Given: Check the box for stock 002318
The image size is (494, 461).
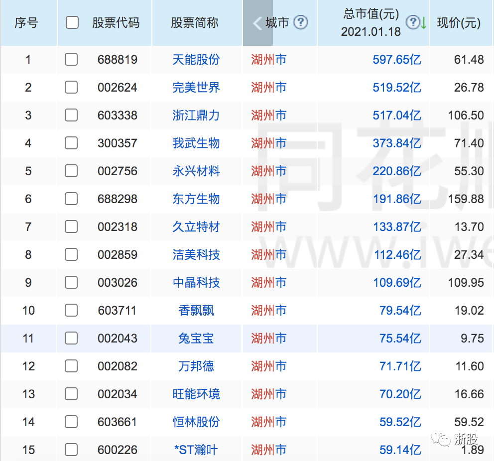Looking at the screenshot, I should [x=71, y=227].
